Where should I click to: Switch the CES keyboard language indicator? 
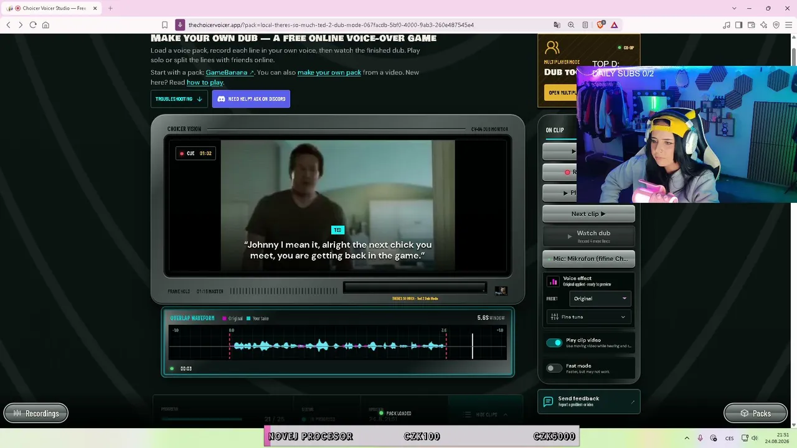729,438
